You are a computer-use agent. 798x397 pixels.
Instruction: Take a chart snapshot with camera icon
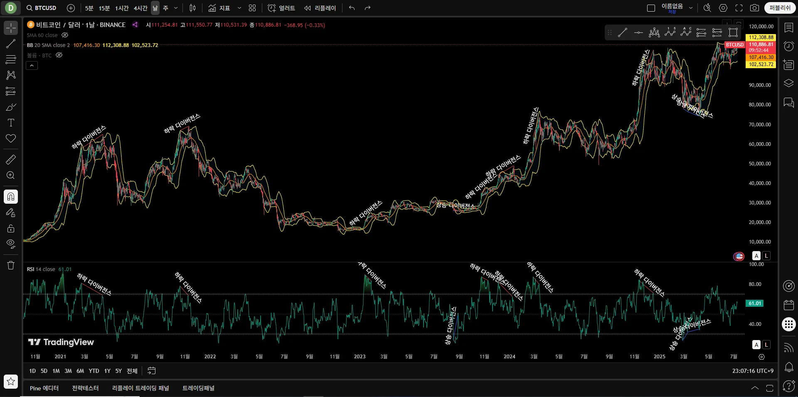coord(754,8)
